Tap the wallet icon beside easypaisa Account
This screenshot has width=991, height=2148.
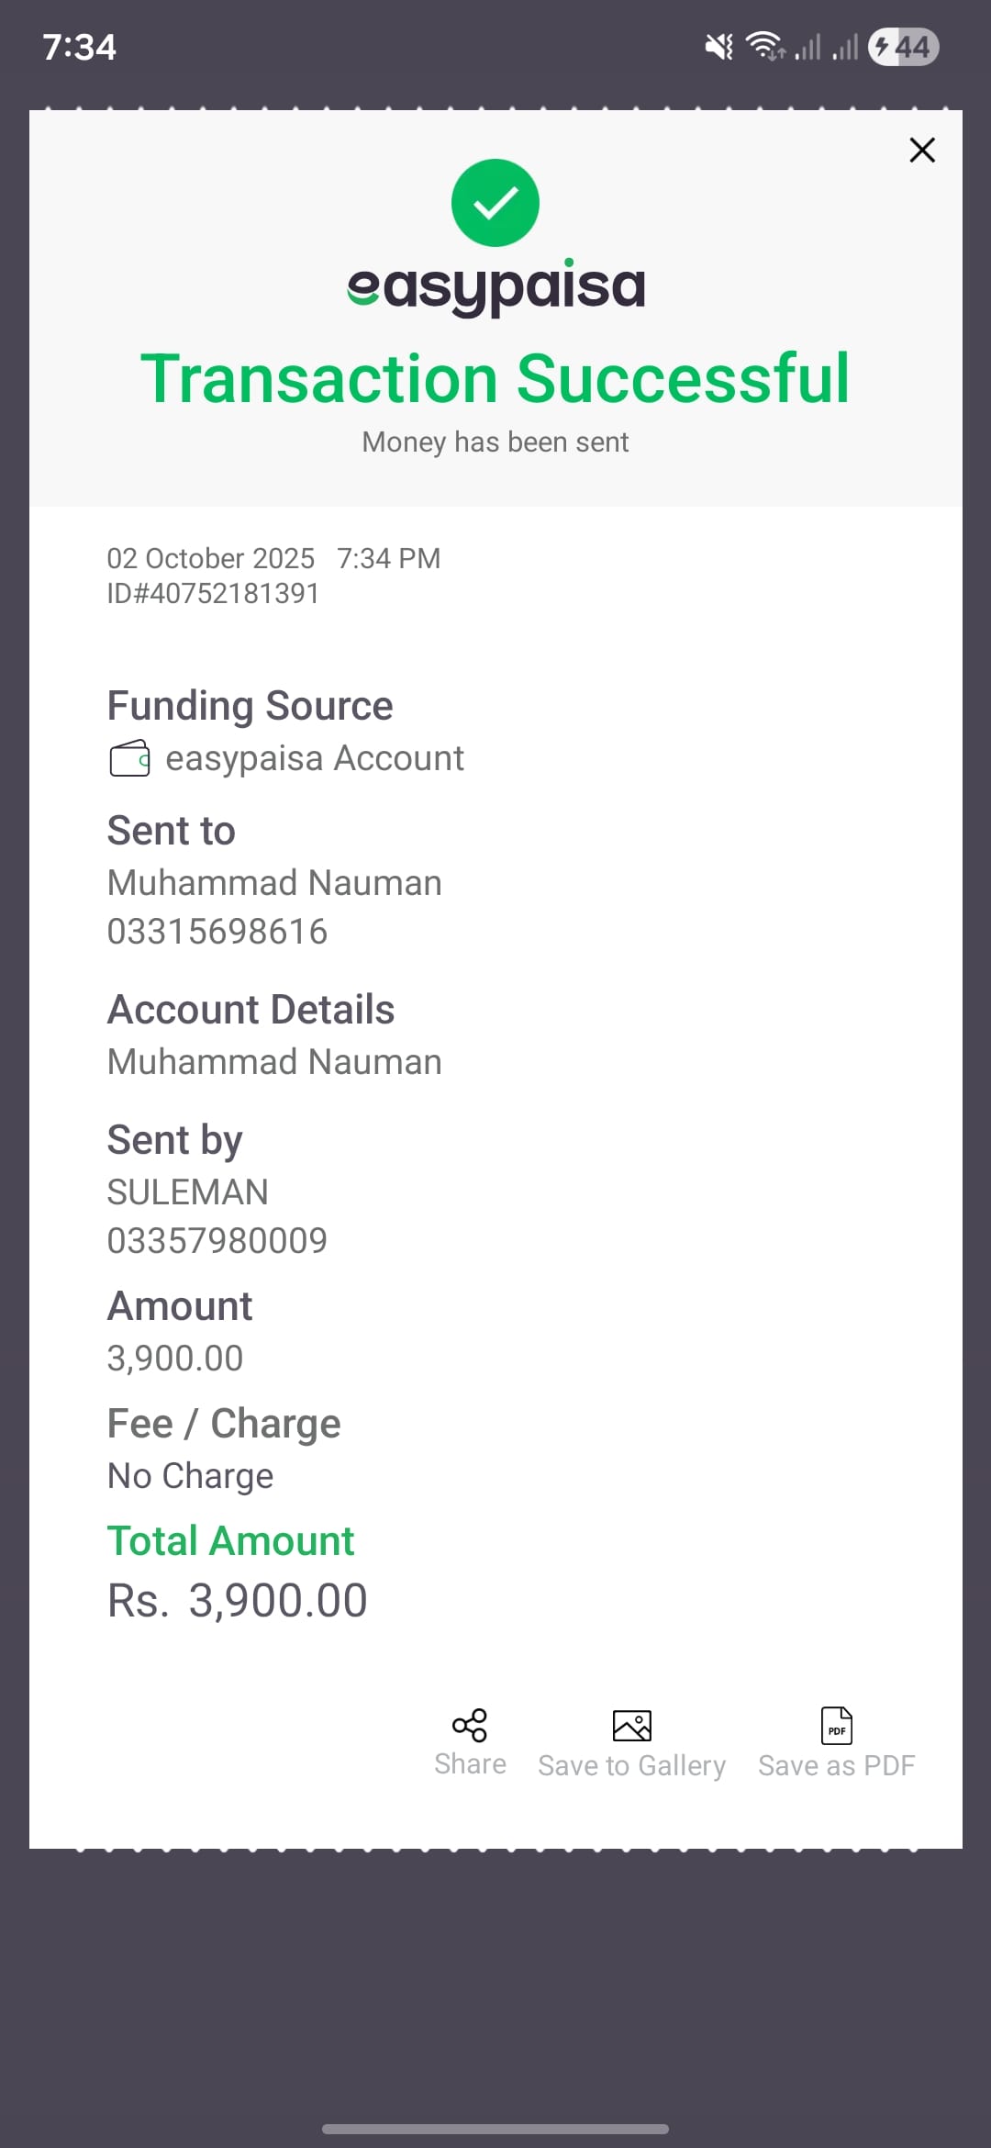(129, 759)
